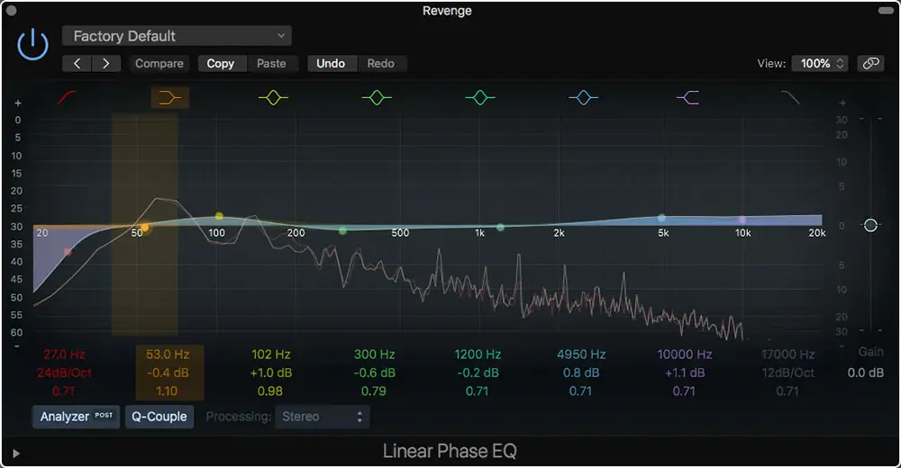Select the blue 4950 Hz band icon
The width and height of the screenshot is (901, 468).
click(584, 97)
